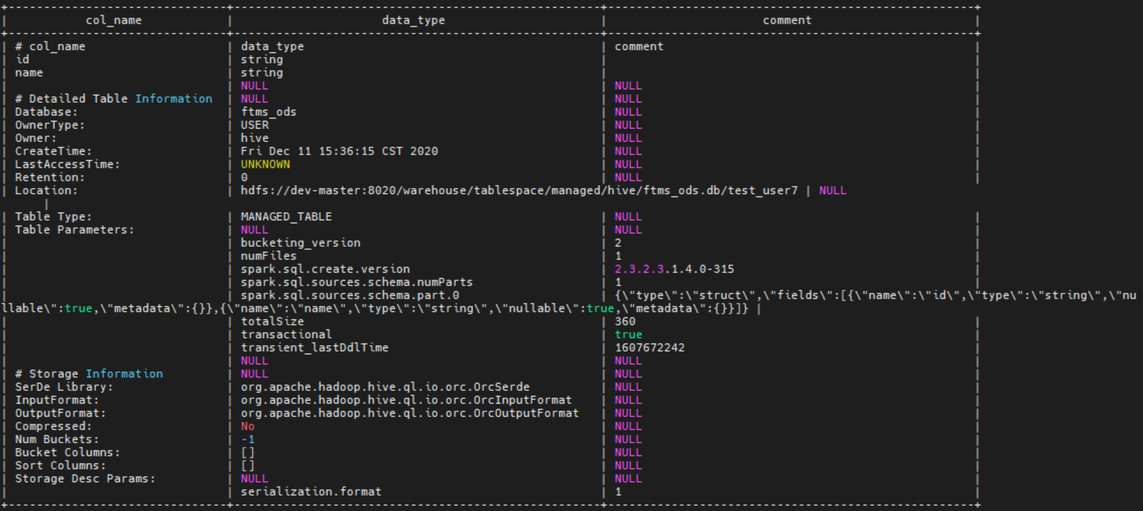Click the 'USER' owner type value
Screen dimensions: 1143x511
click(255, 125)
